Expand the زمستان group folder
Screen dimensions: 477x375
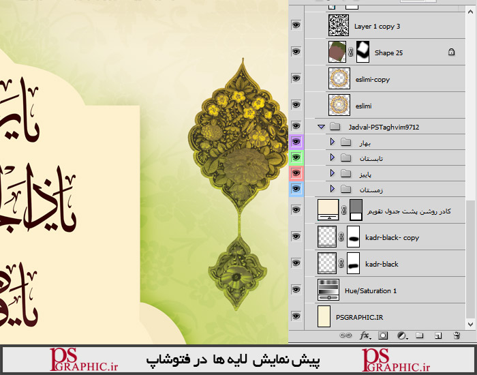coord(333,189)
